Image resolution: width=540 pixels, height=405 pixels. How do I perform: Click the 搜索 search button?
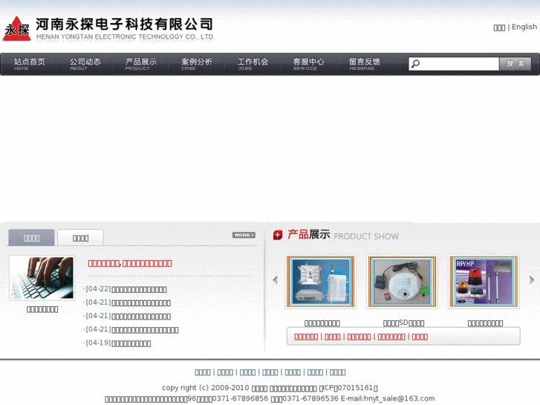515,64
